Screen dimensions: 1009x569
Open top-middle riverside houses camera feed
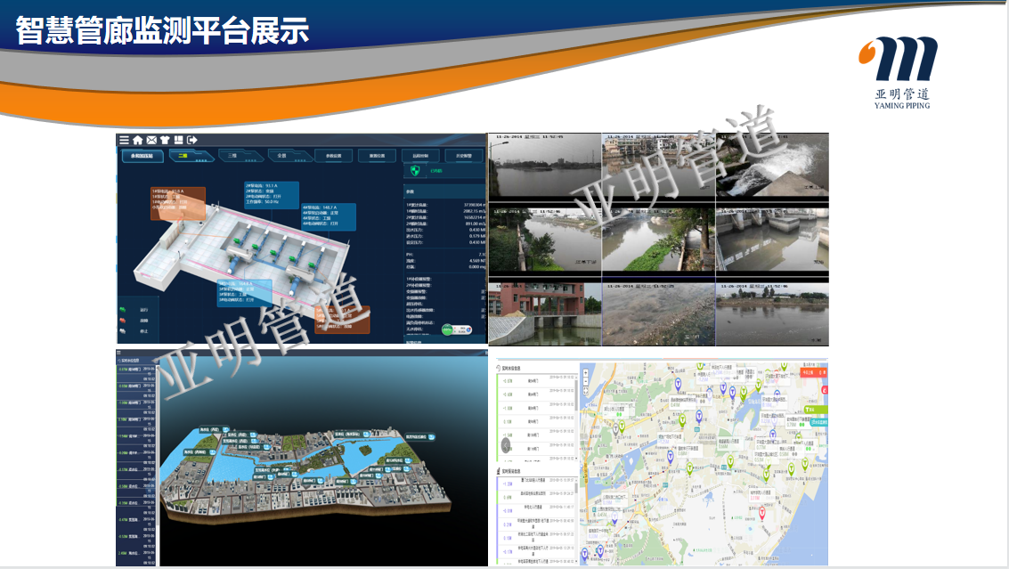(658, 166)
